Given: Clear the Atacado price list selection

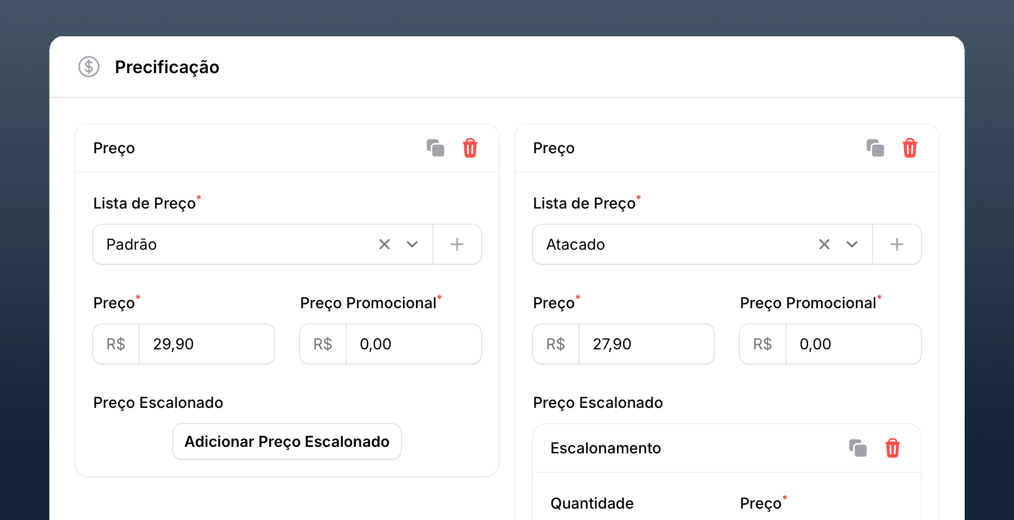Looking at the screenshot, I should click(x=824, y=244).
